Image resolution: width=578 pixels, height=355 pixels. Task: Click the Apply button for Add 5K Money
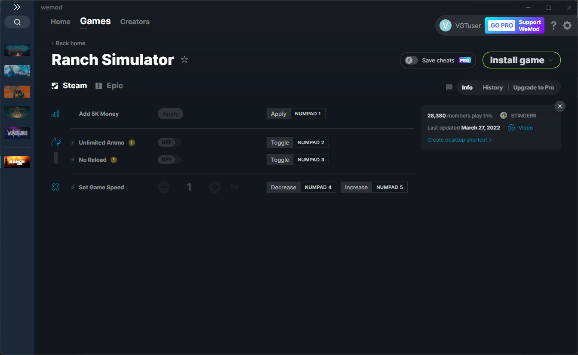[x=170, y=114]
